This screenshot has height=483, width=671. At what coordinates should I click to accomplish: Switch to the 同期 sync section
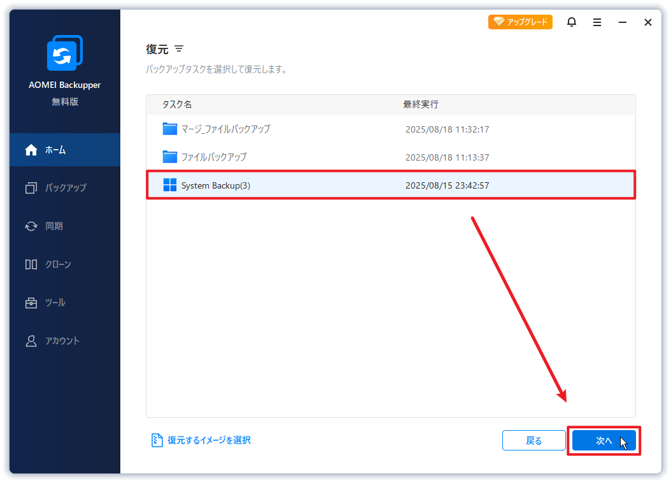pyautogui.click(x=65, y=226)
